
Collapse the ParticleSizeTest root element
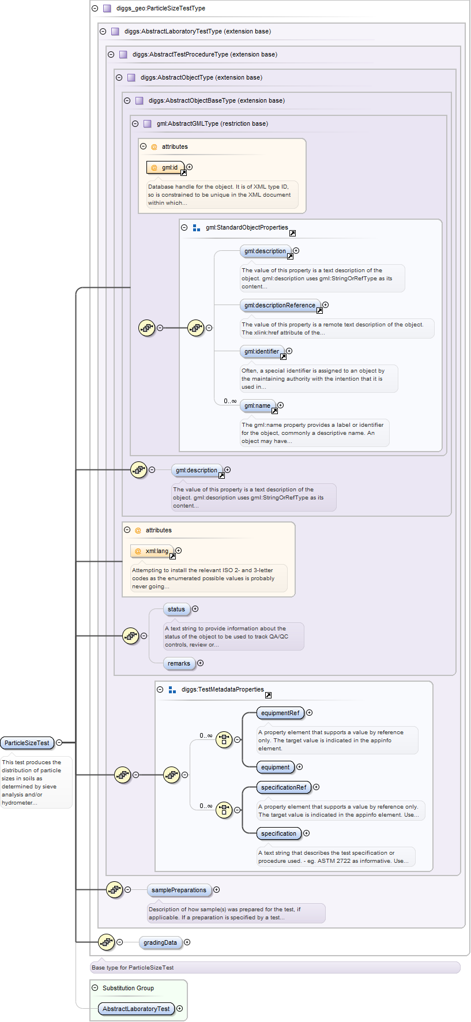(59, 742)
